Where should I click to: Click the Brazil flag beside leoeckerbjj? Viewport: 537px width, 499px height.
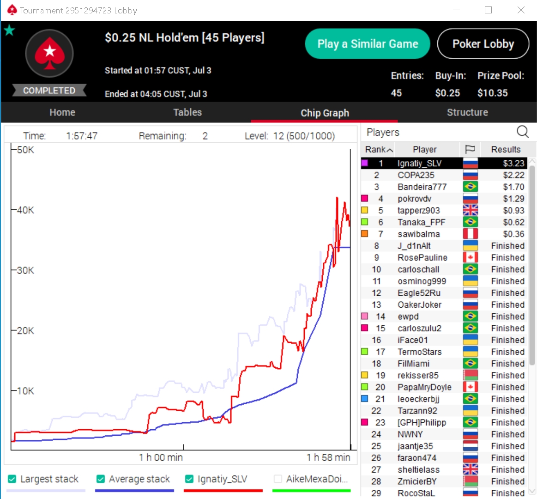click(x=470, y=399)
